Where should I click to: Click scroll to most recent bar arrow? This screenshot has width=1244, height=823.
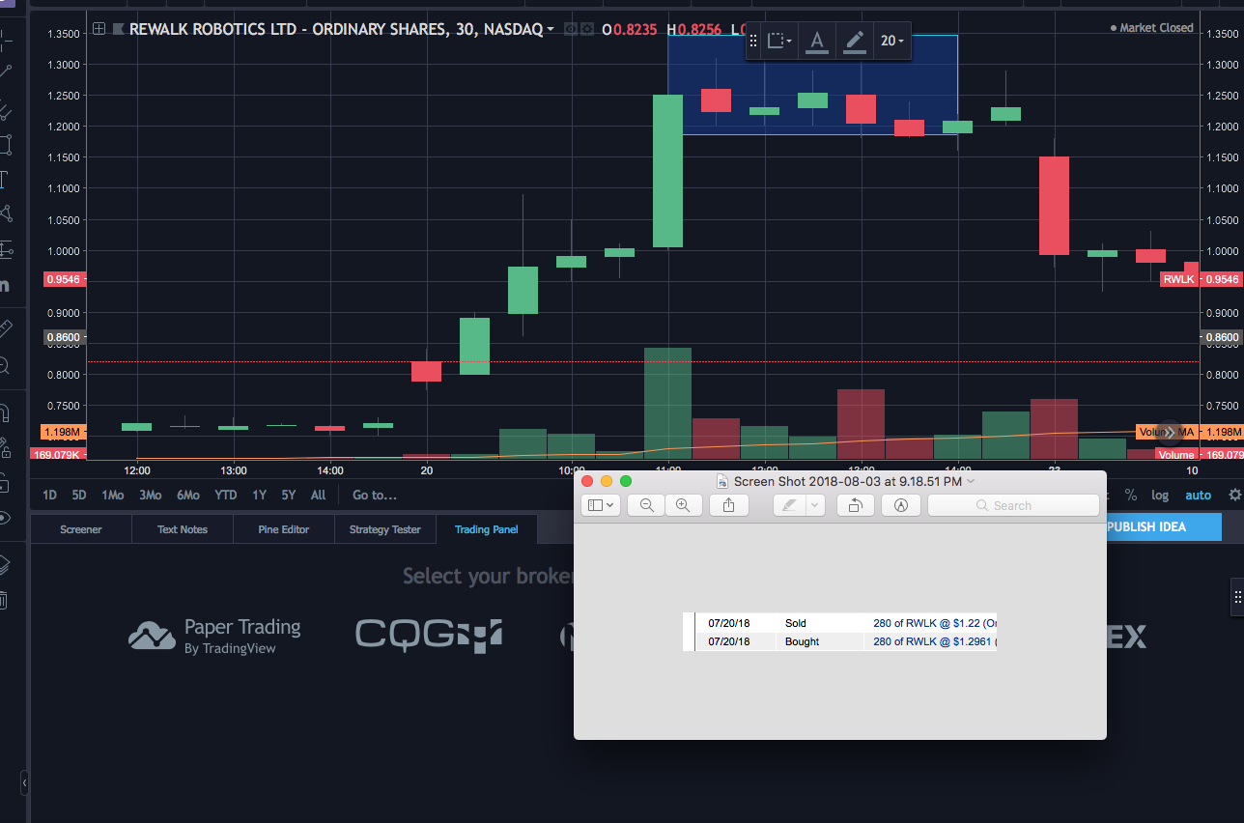point(1171,433)
